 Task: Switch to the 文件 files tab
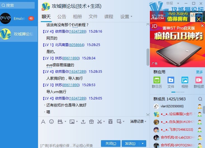point(93,17)
